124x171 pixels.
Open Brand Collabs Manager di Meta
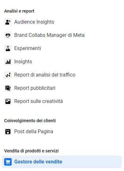50,35
